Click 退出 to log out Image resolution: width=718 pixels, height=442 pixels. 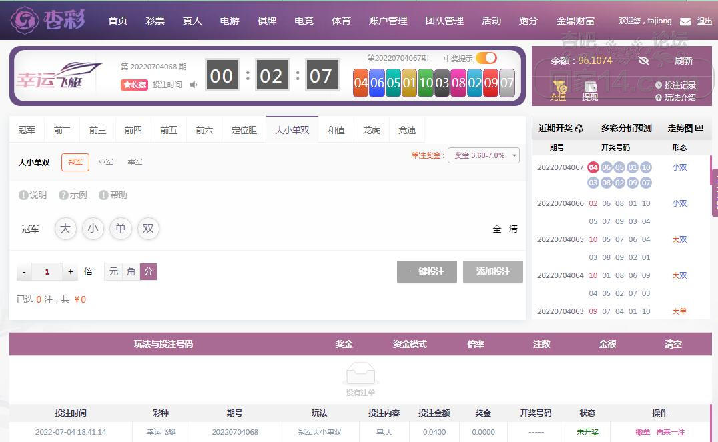pos(704,21)
